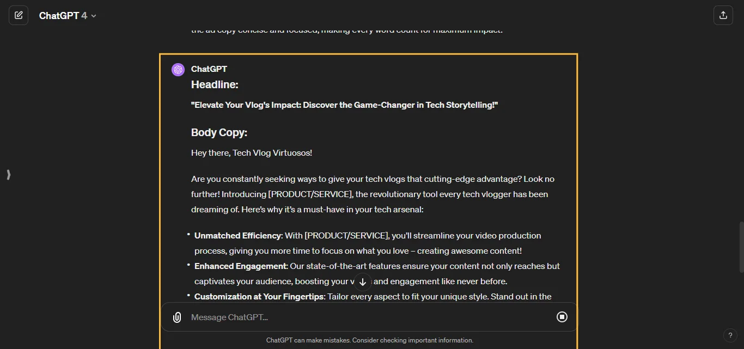Click the Unmatched Efficiency bullet point
The width and height of the screenshot is (744, 349).
click(238, 235)
